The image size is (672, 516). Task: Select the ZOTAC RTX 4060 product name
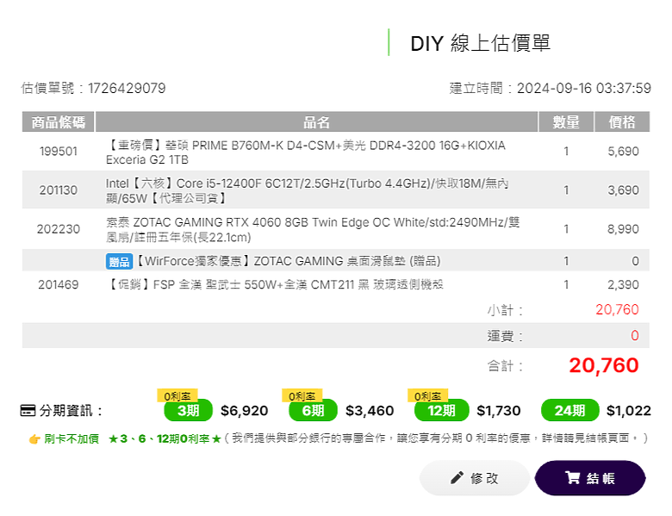point(313,229)
